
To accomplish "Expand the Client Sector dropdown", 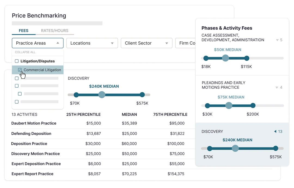I will coord(146,43).
